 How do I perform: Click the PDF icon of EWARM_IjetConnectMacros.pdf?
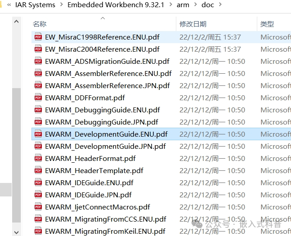click(38, 207)
